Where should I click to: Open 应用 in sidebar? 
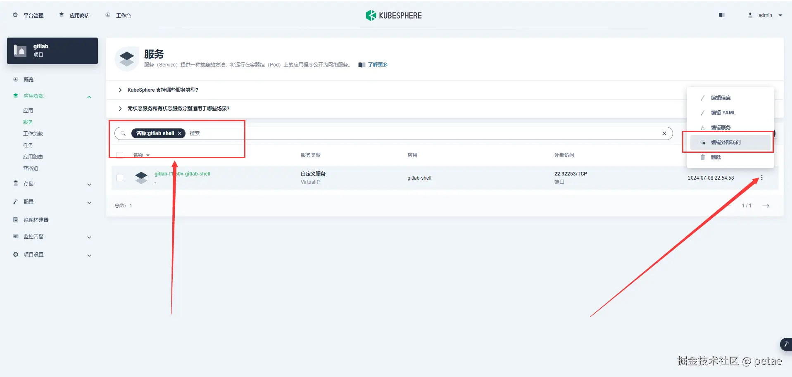[x=28, y=110]
